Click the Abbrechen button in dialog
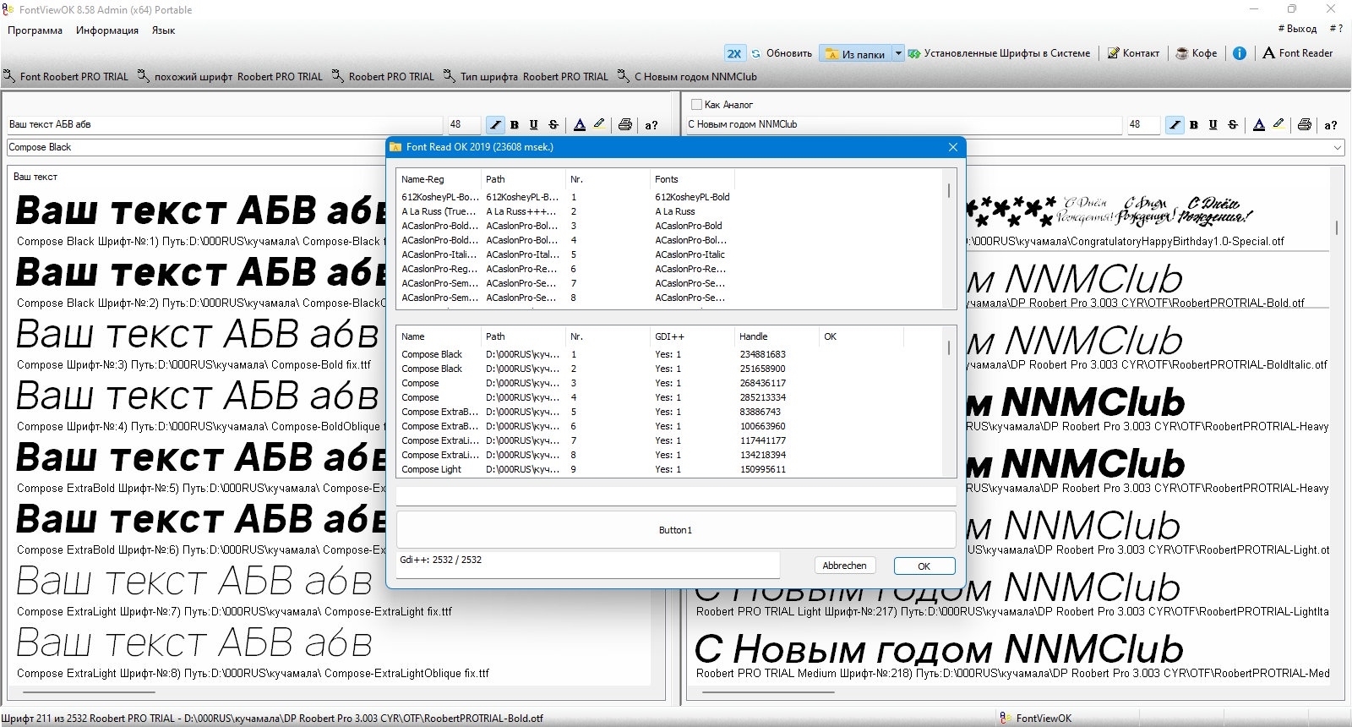 844,566
